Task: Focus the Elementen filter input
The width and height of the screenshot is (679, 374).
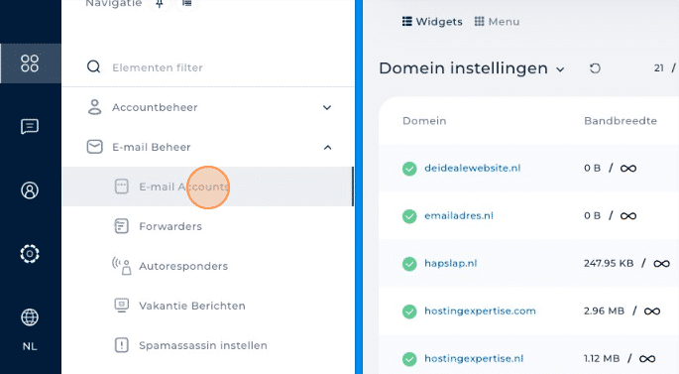Action: (x=158, y=67)
